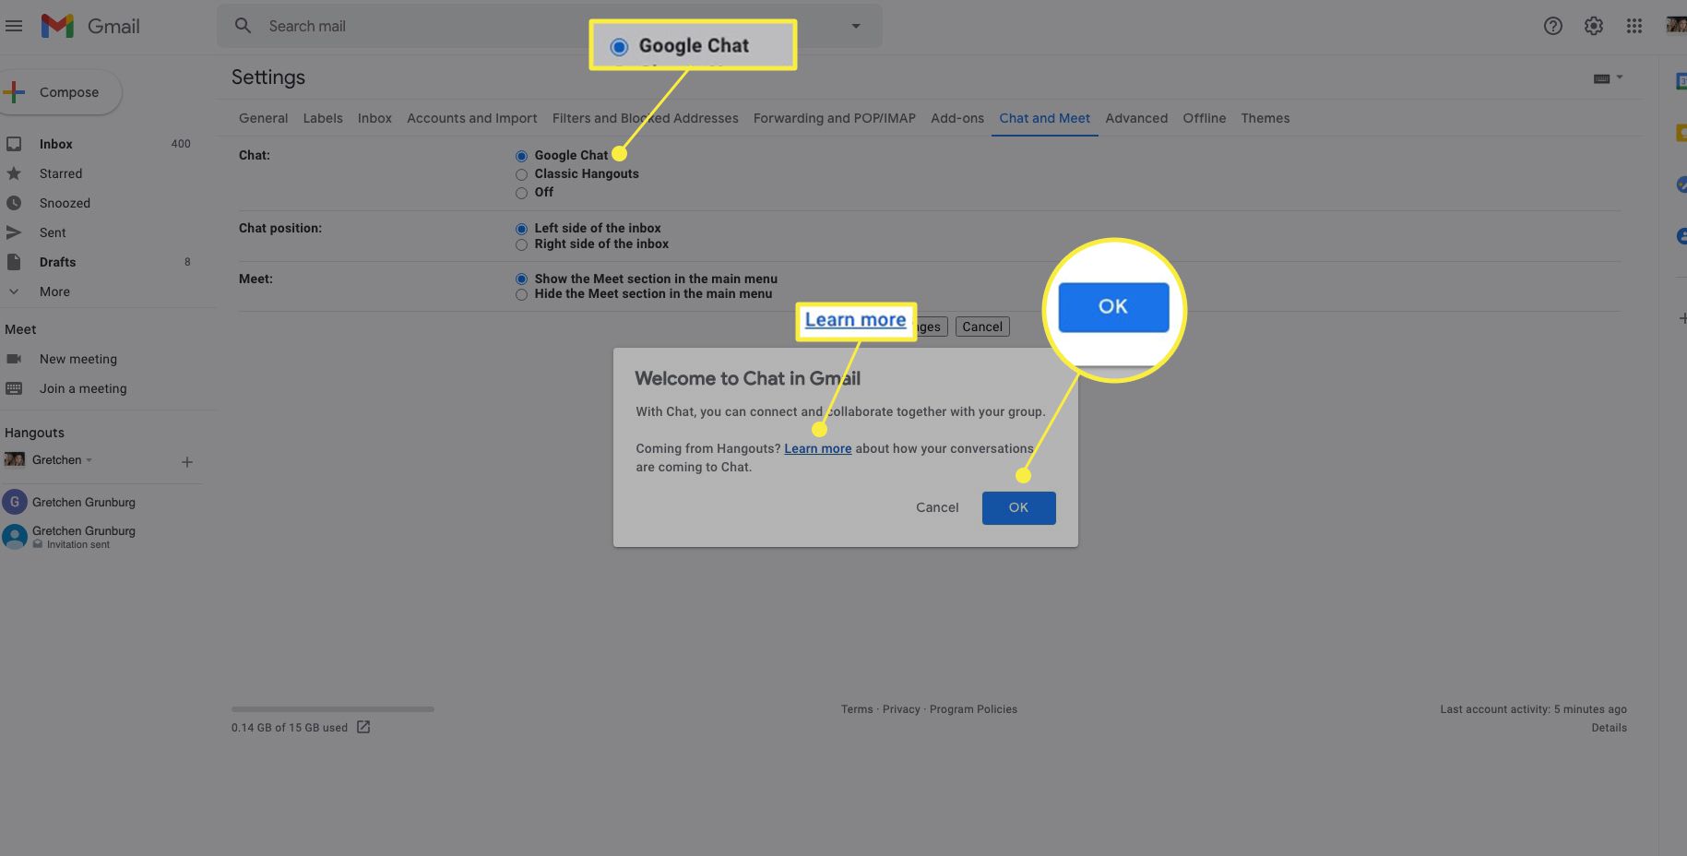
Task: Click OK in Welcome to Chat dialog
Action: tap(1018, 507)
